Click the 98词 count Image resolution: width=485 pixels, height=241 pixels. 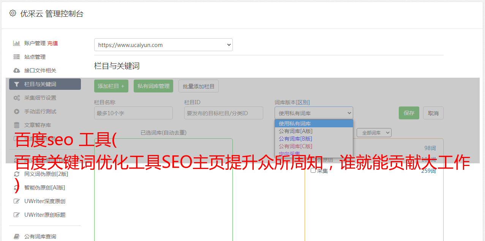click(430, 148)
